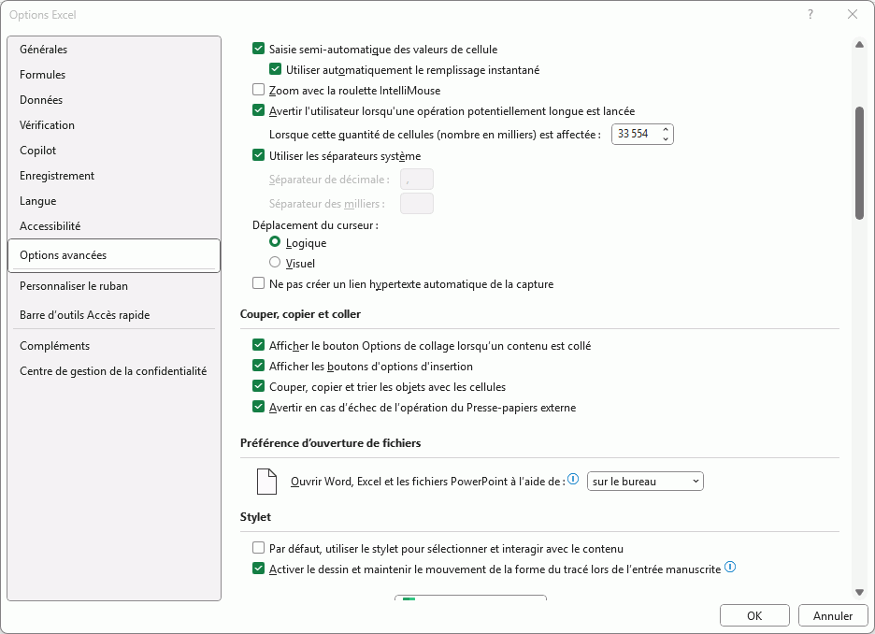
Task: Open the "sur le bureau" dropdown
Action: (x=645, y=482)
